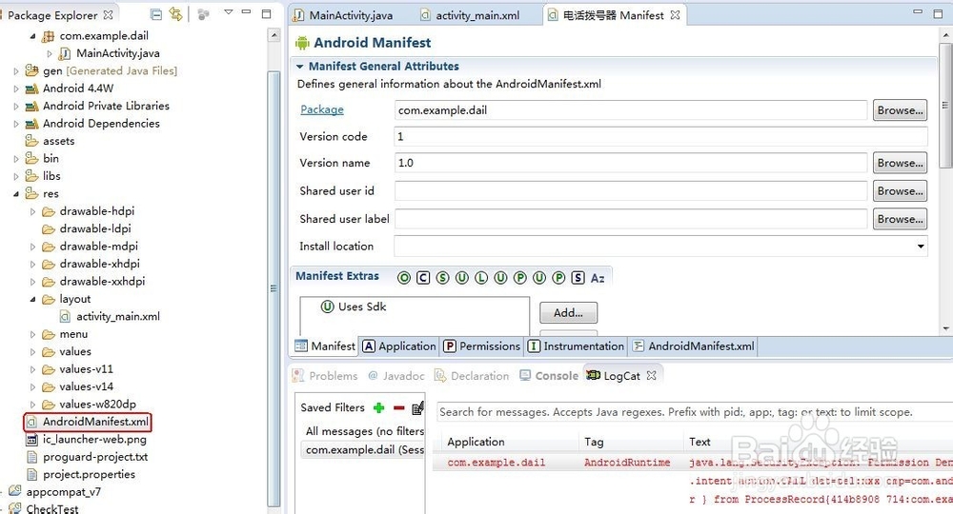Click the P icon beside the square S icon

coord(558,278)
